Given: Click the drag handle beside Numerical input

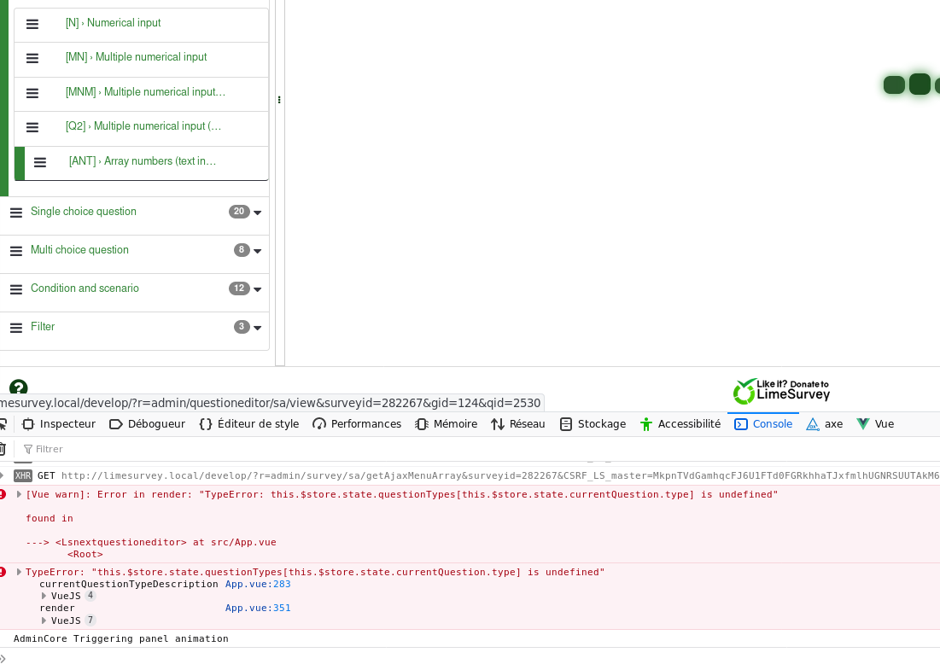Looking at the screenshot, I should coord(32,24).
